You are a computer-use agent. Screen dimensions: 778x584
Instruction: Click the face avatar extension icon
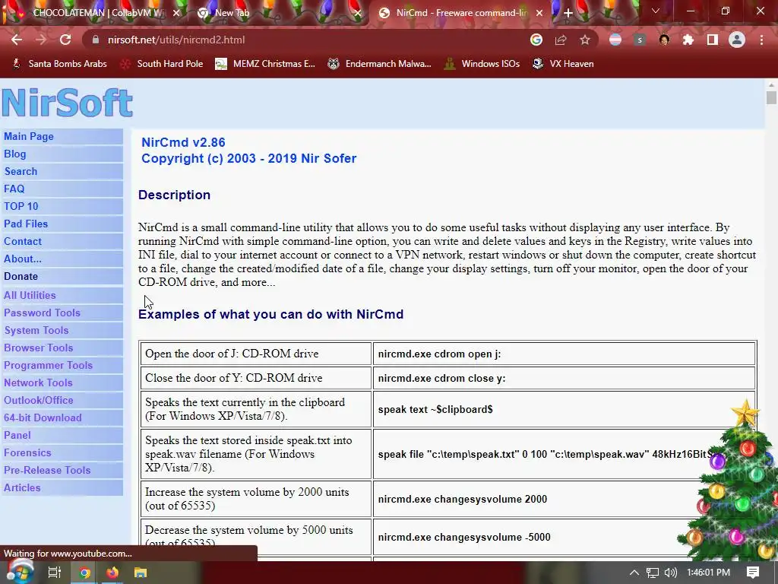664,40
